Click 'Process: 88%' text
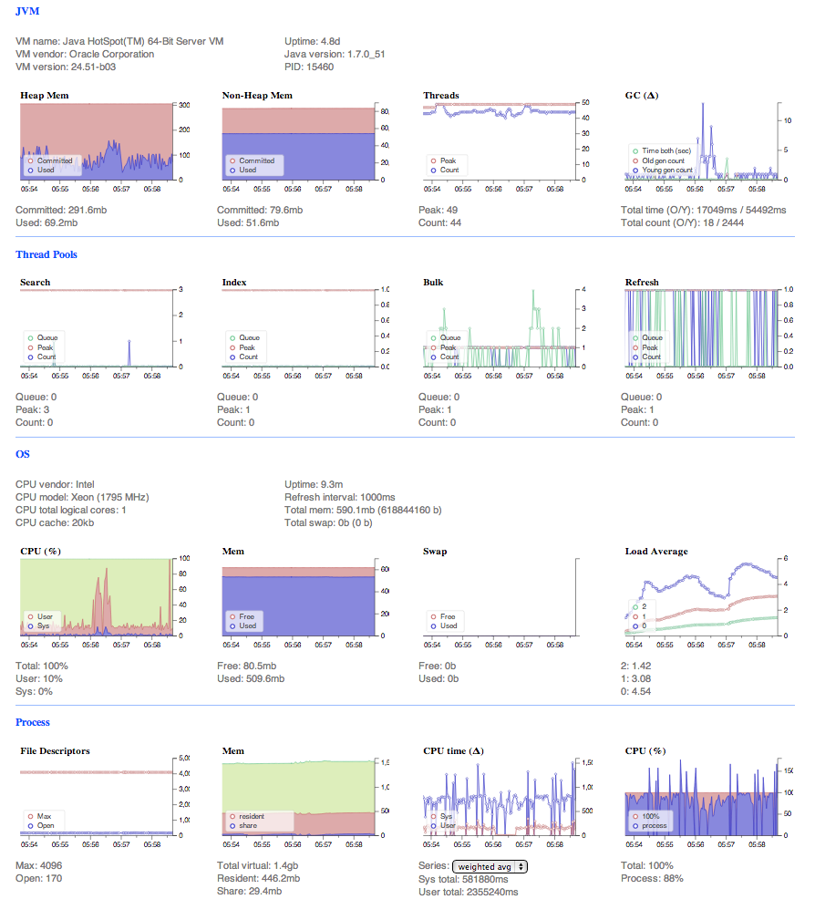Viewport: 815px width, 899px height. (x=652, y=878)
